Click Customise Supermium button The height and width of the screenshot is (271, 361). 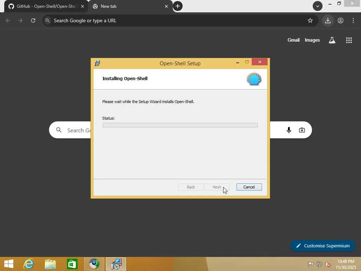[x=323, y=246]
